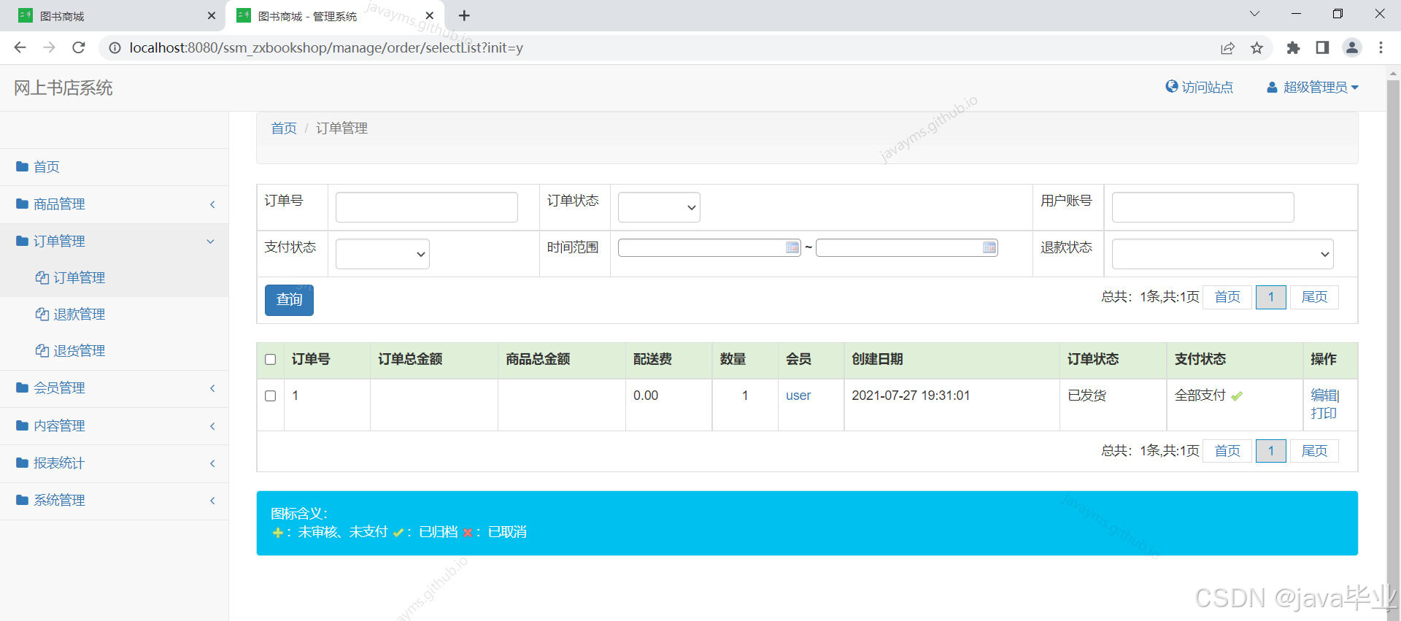Viewport: 1401px width, 621px height.
Task: Click page 1 in the bottom pagination
Action: coord(1271,451)
